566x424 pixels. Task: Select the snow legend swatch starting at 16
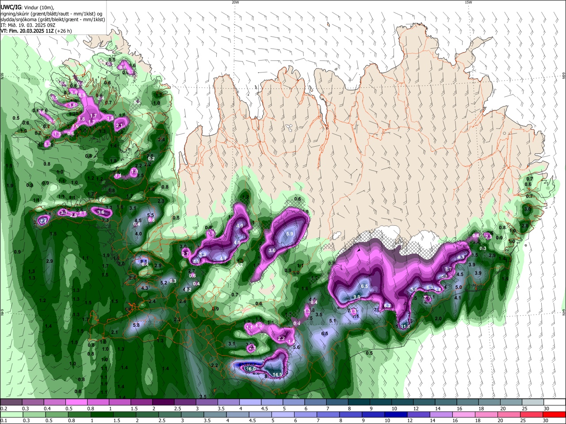click(x=467, y=402)
